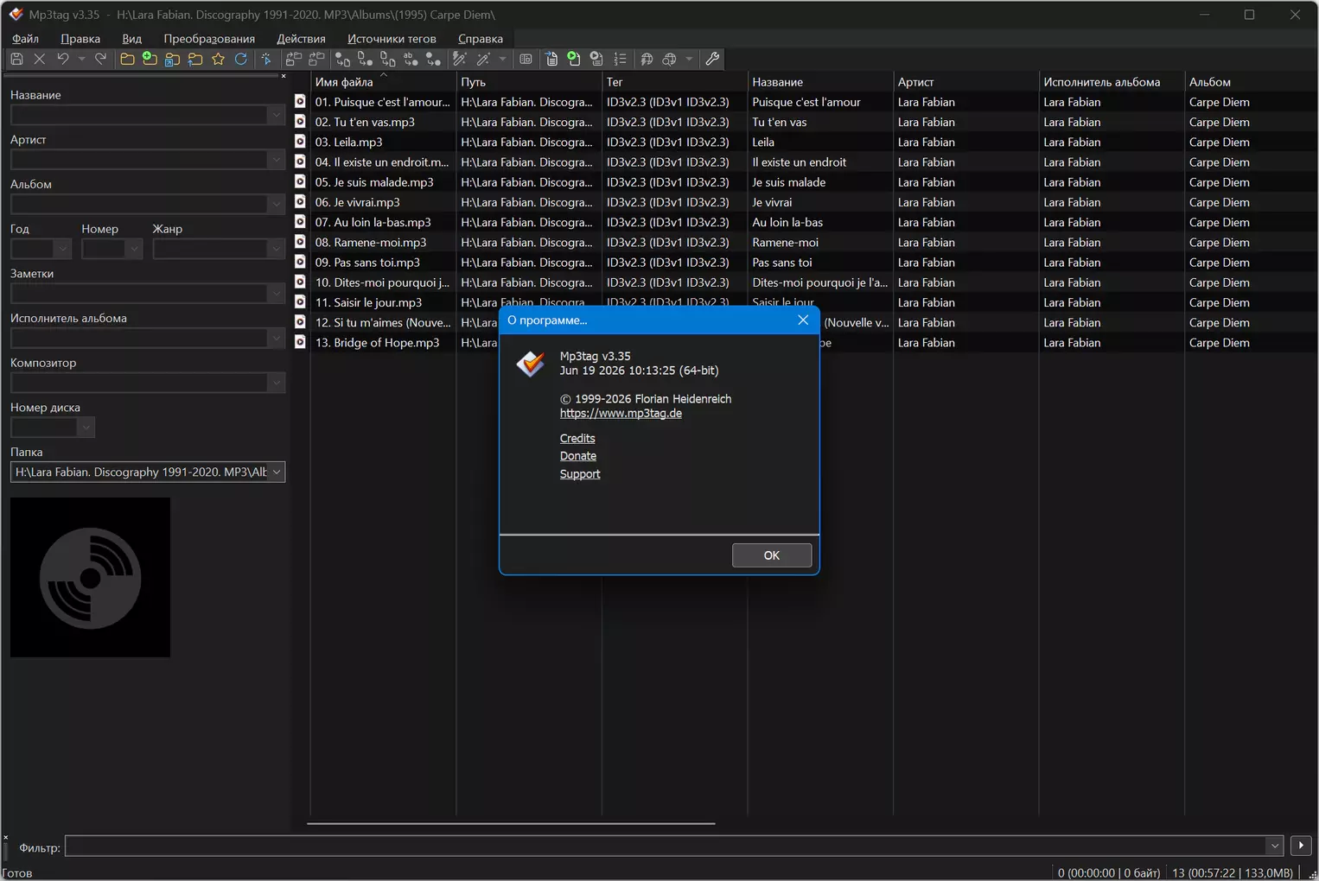Open Options with the wrench icon
The width and height of the screenshot is (1319, 881).
click(x=712, y=59)
